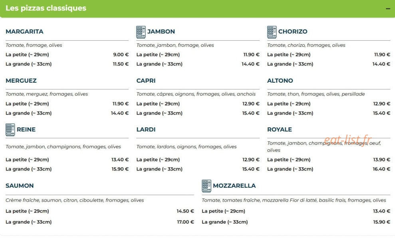Click the vending machine icon beside CHORIZO
The height and width of the screenshot is (238, 395).
coord(272,32)
